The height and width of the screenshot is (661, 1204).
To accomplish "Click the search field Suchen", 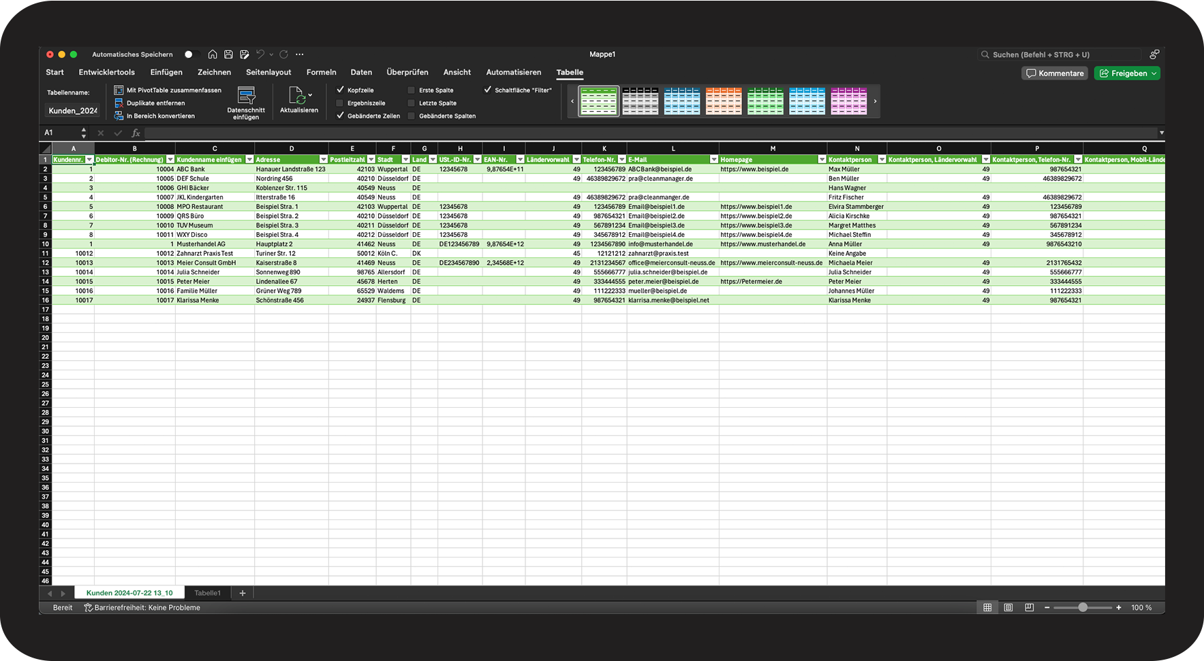I will click(1059, 54).
